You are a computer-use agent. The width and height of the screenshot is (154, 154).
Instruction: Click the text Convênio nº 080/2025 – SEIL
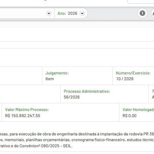46,146
